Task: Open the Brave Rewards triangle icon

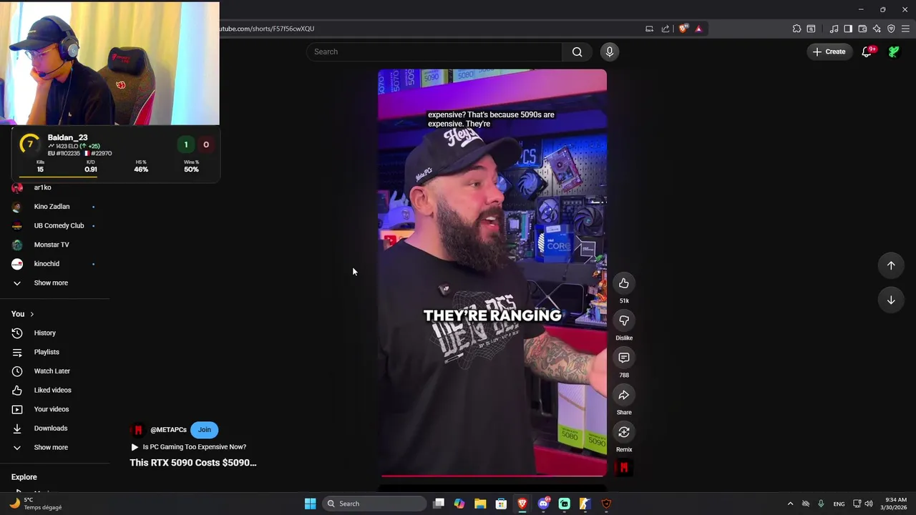Action: pos(698,29)
